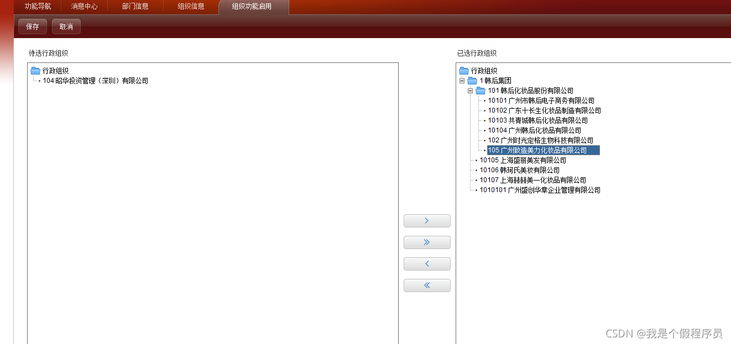Click 行政组织 folder icon in left panel
The image size is (731, 344).
click(x=35, y=71)
